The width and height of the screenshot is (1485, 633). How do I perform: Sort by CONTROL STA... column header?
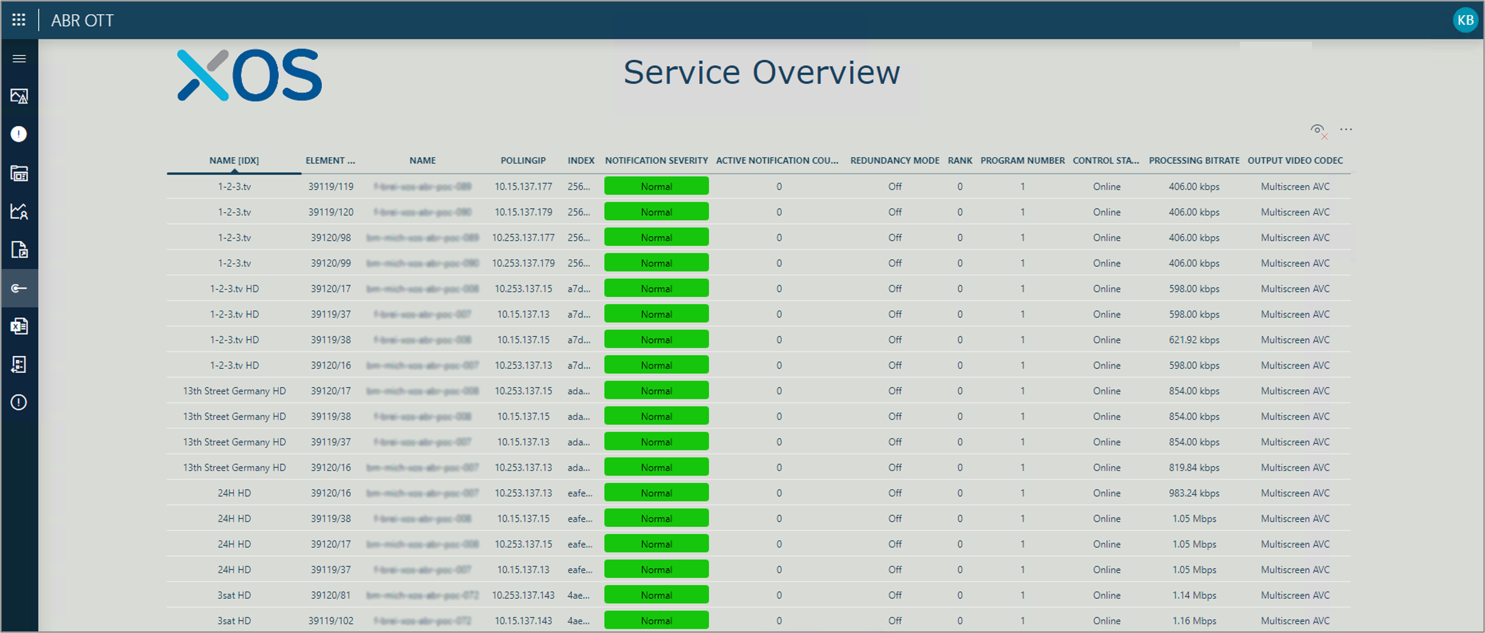1106,160
